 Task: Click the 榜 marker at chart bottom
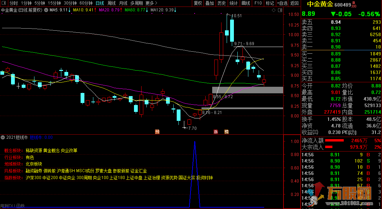pos(226,132)
